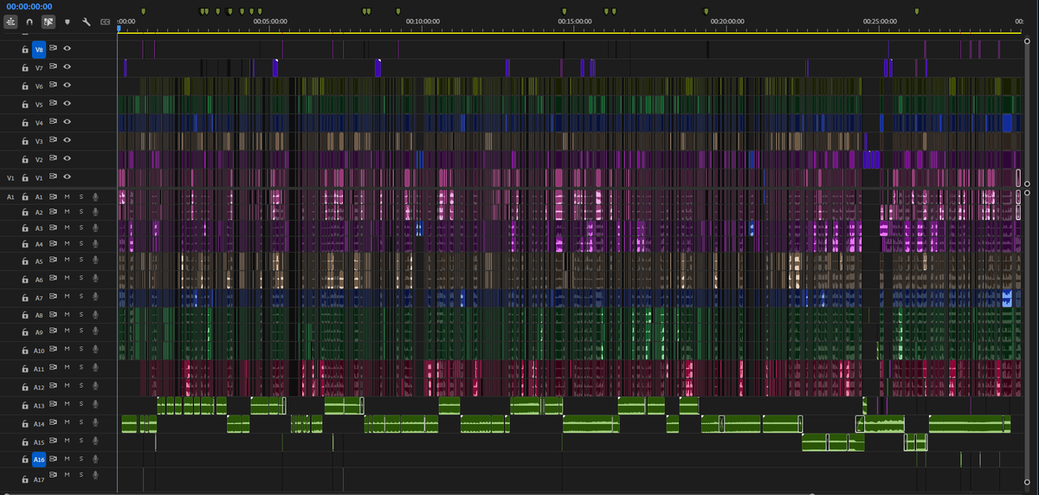The image size is (1039, 495).
Task: Toggle sync lock on track V8
Action: coord(54,49)
